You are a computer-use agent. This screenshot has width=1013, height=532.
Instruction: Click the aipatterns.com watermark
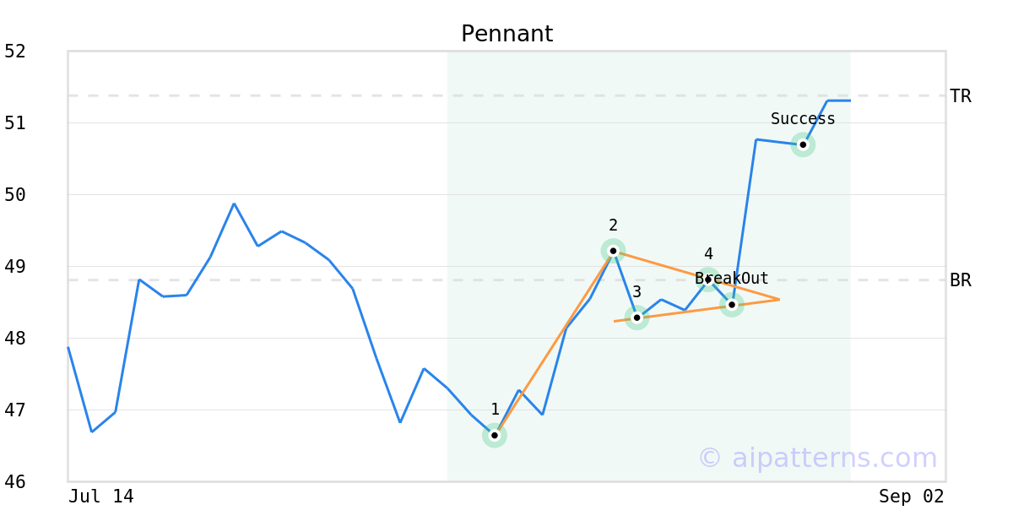click(x=817, y=458)
